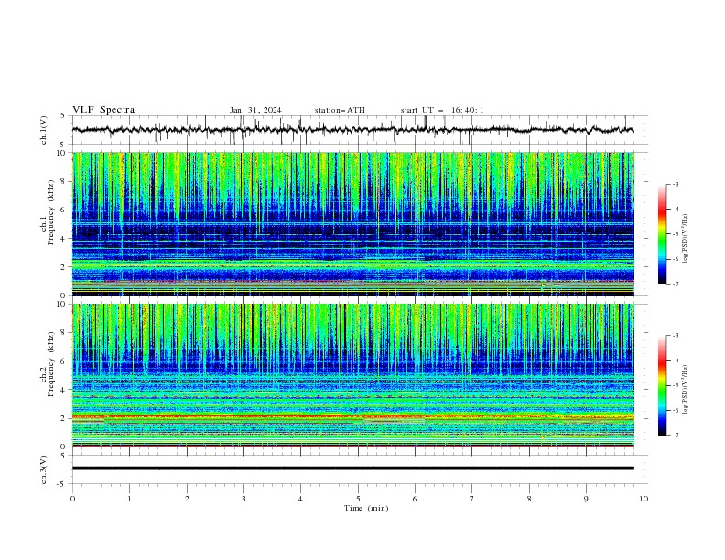Click the "-3" tick on lower color bar
725x560 pixels.
pyautogui.click(x=675, y=336)
